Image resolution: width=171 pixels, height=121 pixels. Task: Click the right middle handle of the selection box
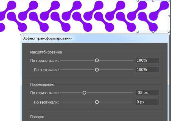pyautogui.click(x=169, y=16)
